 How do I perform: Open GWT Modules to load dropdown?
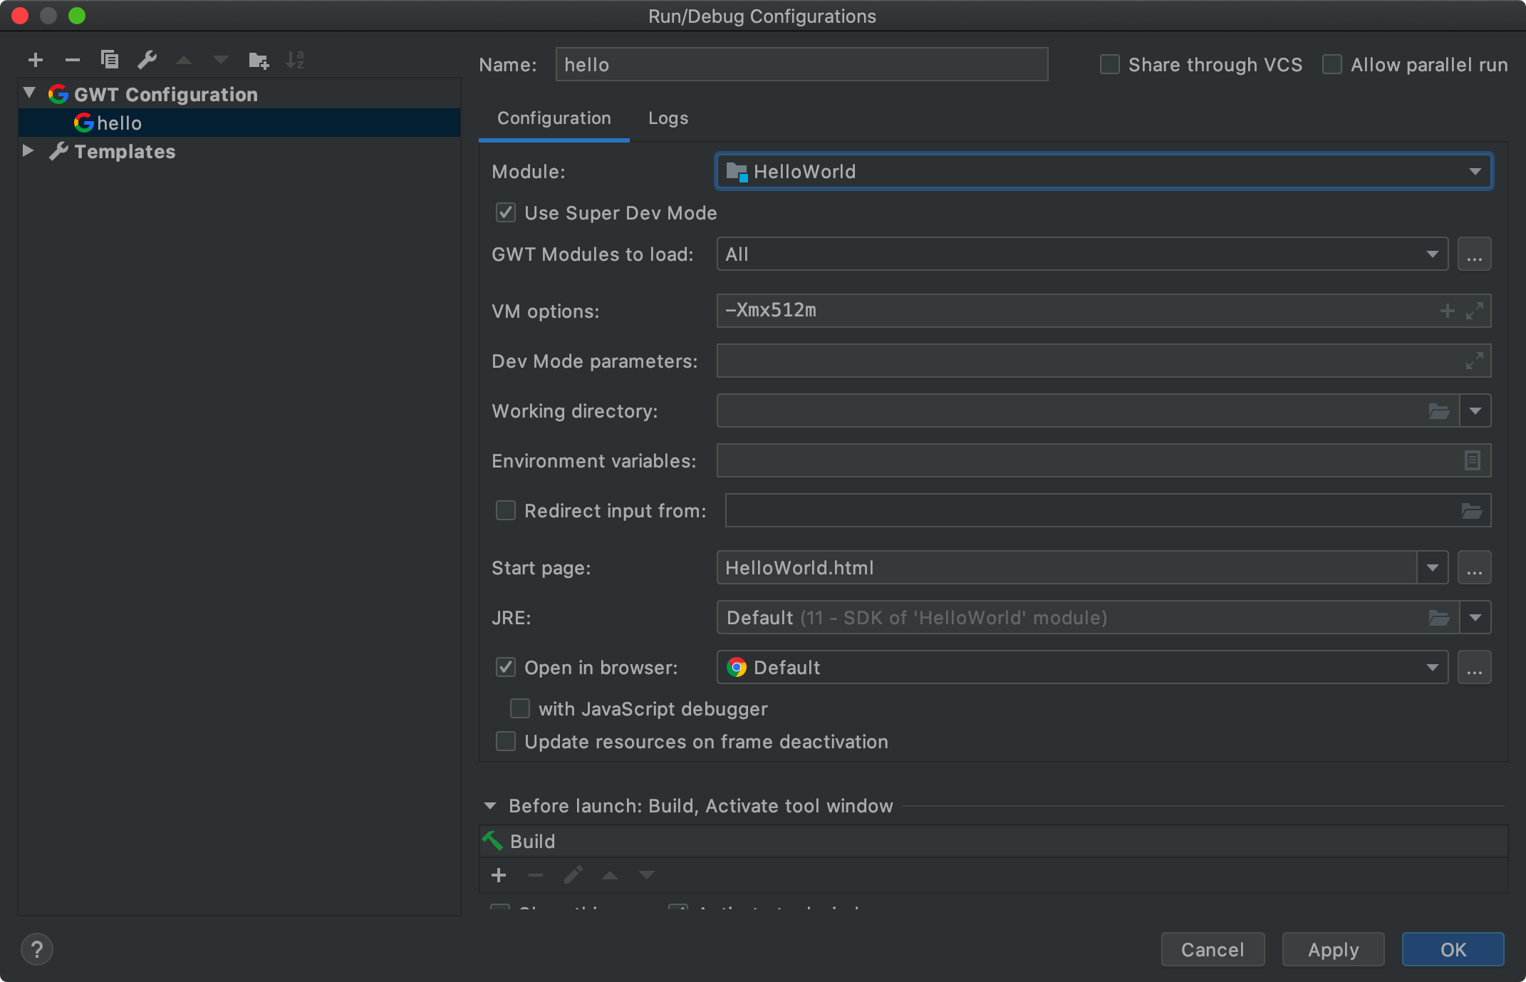(x=1082, y=254)
